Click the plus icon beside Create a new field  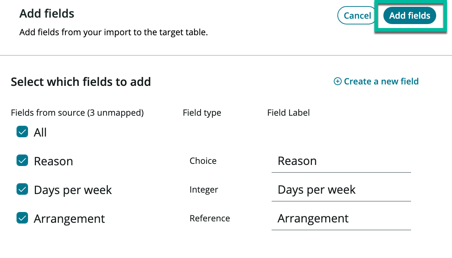tap(338, 82)
